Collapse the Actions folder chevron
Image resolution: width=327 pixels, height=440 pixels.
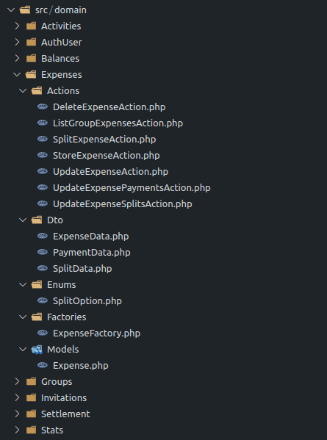(23, 91)
